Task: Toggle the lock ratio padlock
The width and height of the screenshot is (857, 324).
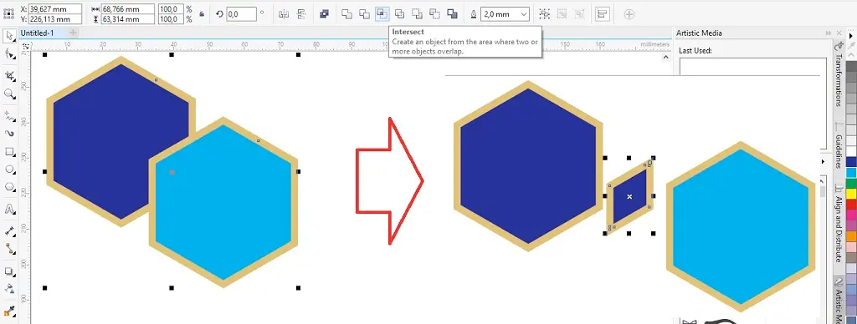Action: pyautogui.click(x=202, y=14)
